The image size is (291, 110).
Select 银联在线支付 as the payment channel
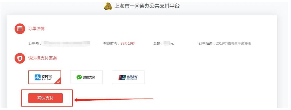(128, 77)
